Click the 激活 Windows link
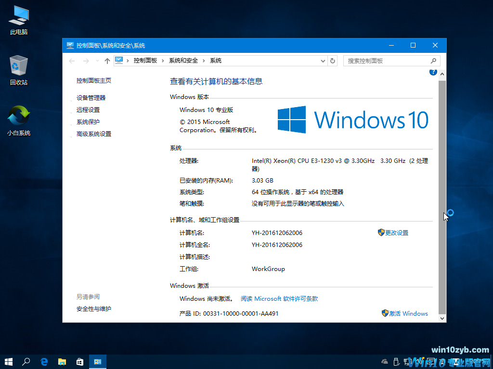493x369 pixels. (408, 313)
